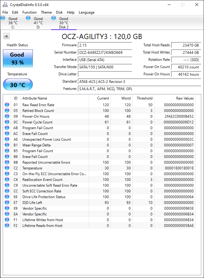Click status orb for Temperature attribute row
Screen dimensions: 204x278
[x=7, y=168]
